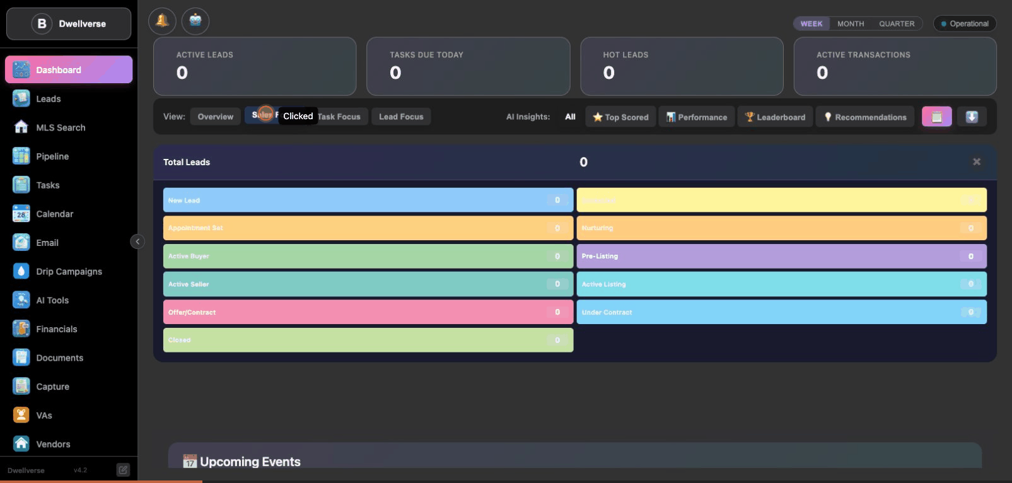This screenshot has height=483, width=1012.
Task: Click the Active Seller stage bar
Action: 368,284
